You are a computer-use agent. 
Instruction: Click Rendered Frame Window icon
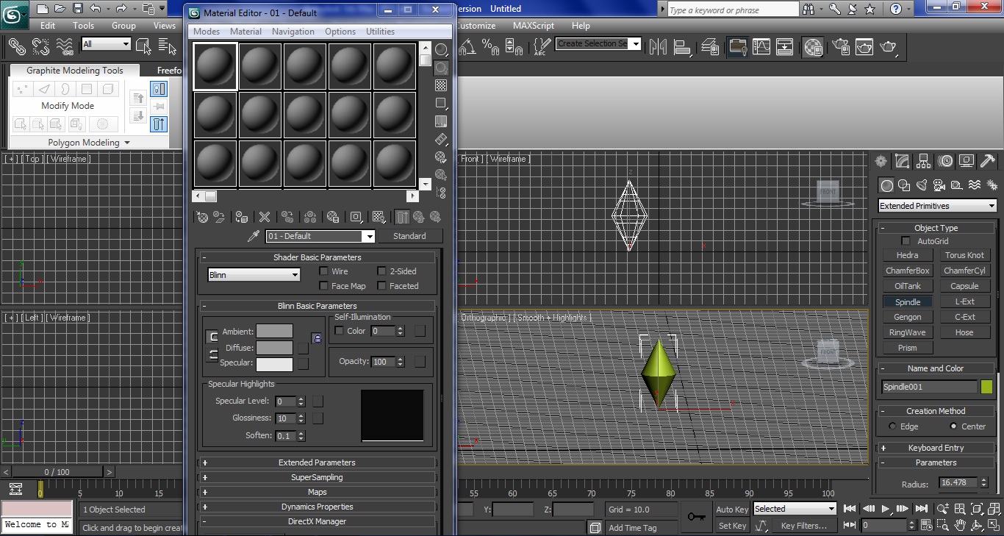[x=865, y=47]
